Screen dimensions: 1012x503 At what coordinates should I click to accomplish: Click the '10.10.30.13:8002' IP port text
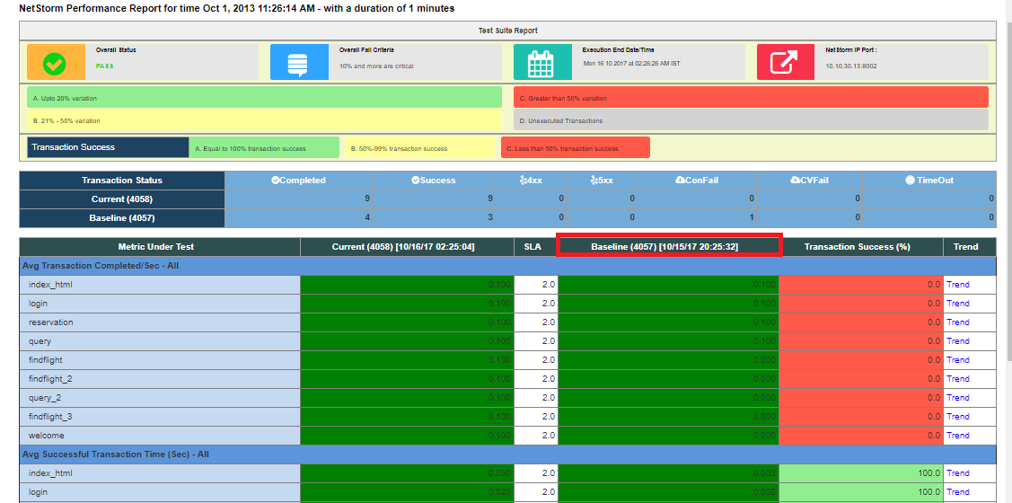pos(850,66)
